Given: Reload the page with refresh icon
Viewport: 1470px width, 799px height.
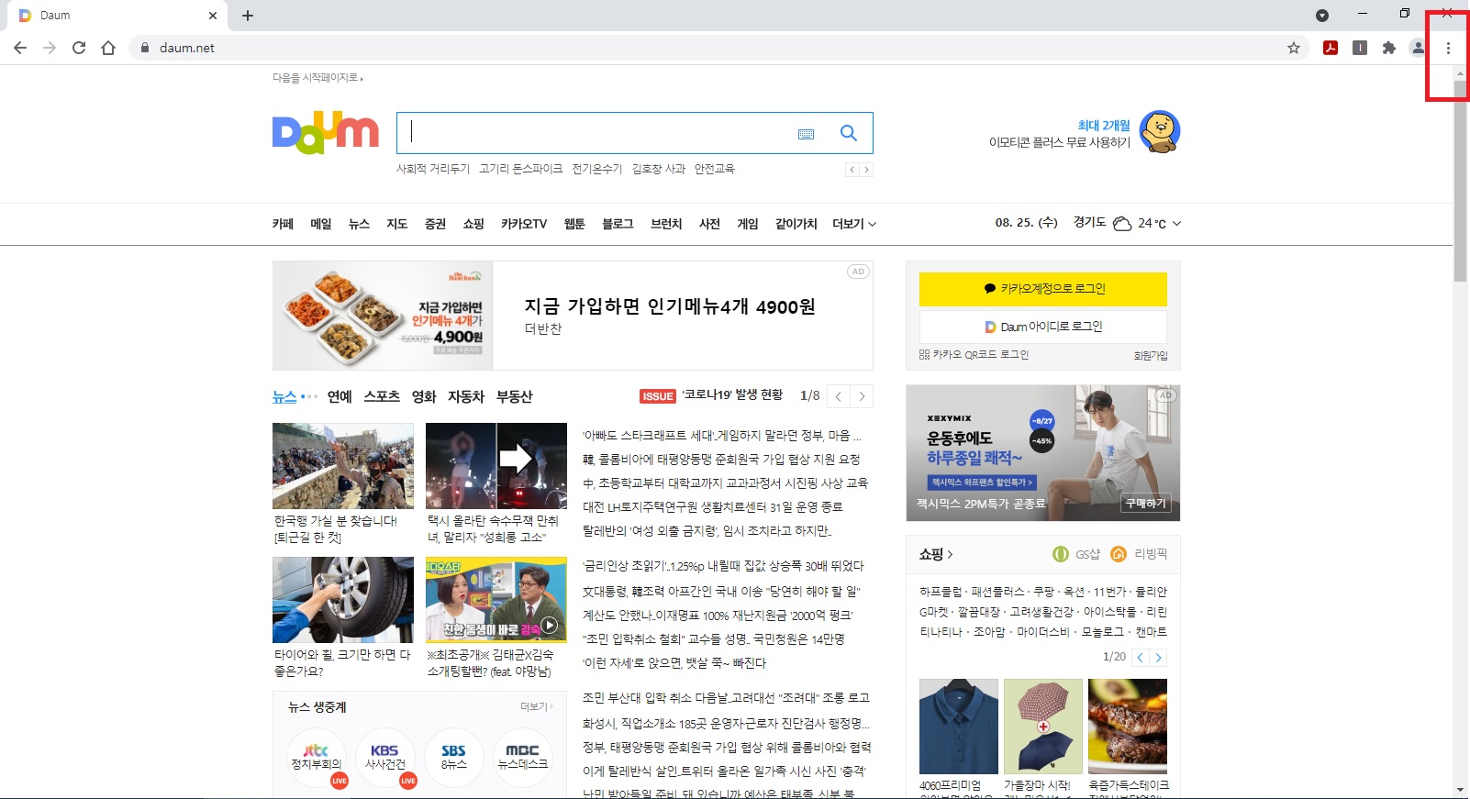Looking at the screenshot, I should (x=79, y=48).
